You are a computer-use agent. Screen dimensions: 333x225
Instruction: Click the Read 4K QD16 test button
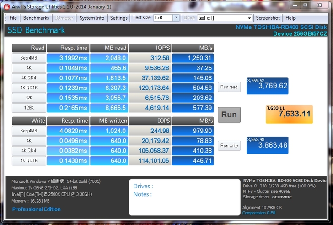(x=29, y=88)
